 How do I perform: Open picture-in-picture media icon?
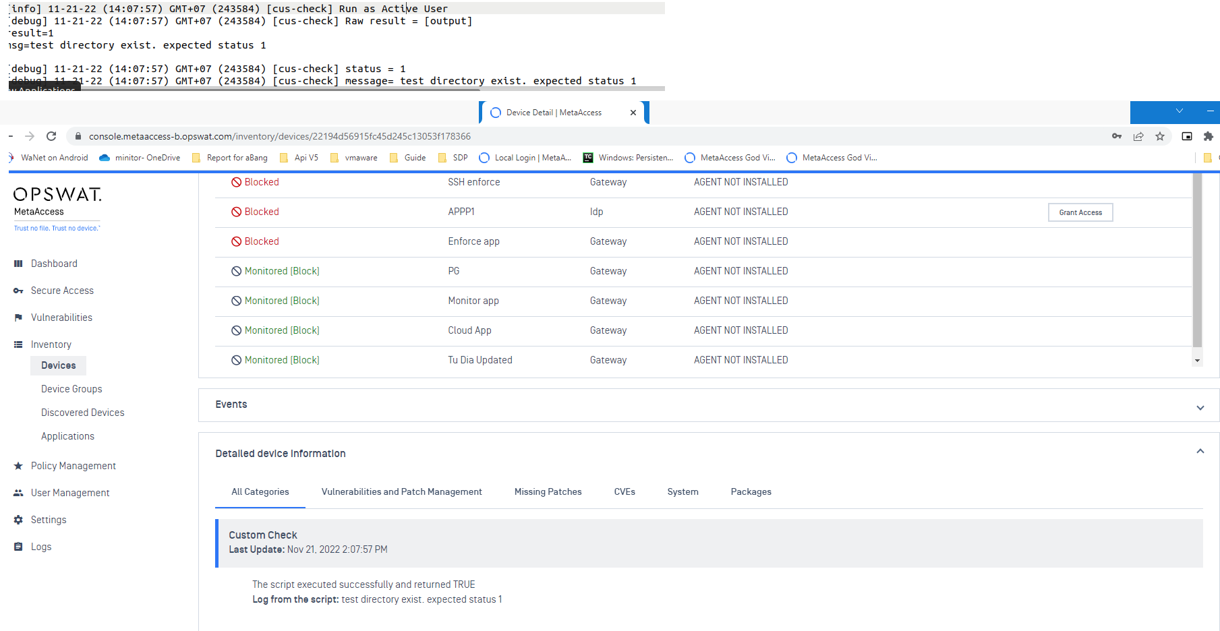tap(1187, 136)
